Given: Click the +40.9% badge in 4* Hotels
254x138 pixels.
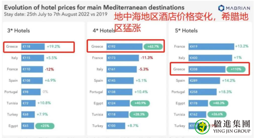Looking at the screenshot, I should [140, 103].
